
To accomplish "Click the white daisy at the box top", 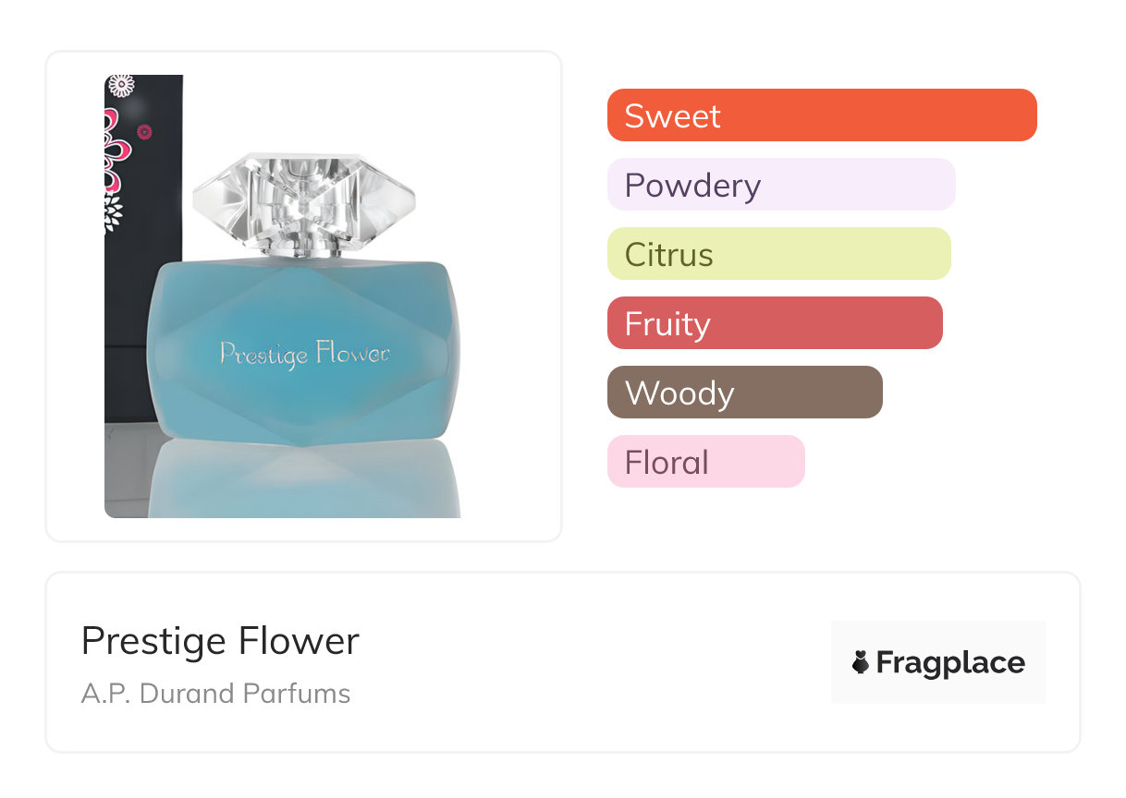I will [x=120, y=86].
